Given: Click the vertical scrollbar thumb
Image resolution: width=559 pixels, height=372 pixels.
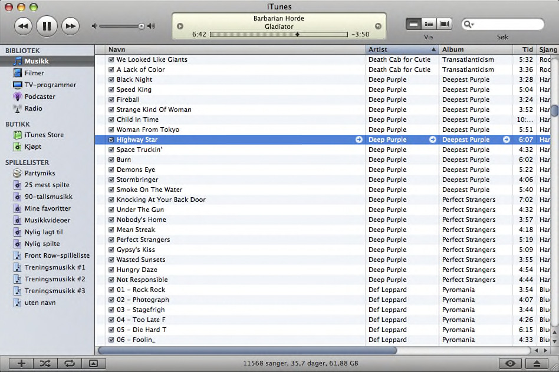Looking at the screenshot, I should tap(555, 110).
